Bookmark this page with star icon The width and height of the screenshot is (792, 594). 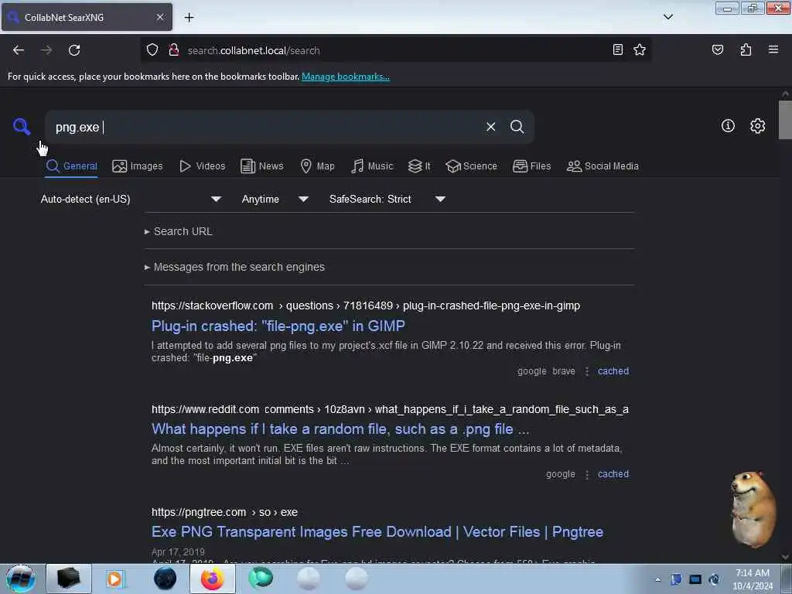pyautogui.click(x=640, y=49)
